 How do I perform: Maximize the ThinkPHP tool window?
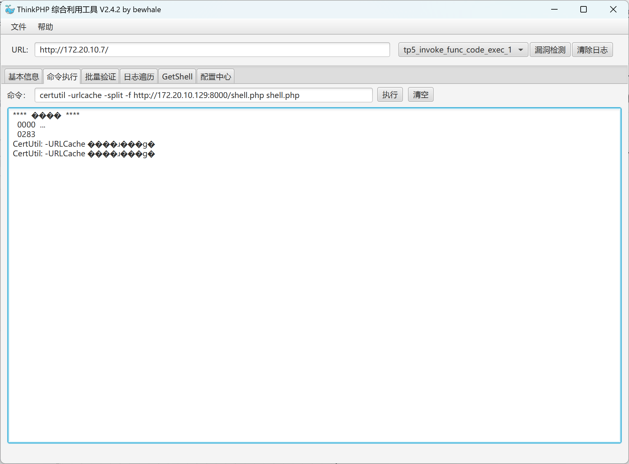coord(584,10)
